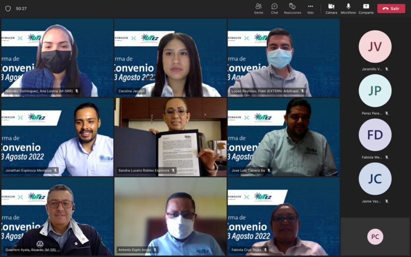Leave the meeting with Salir button

pos(391,8)
